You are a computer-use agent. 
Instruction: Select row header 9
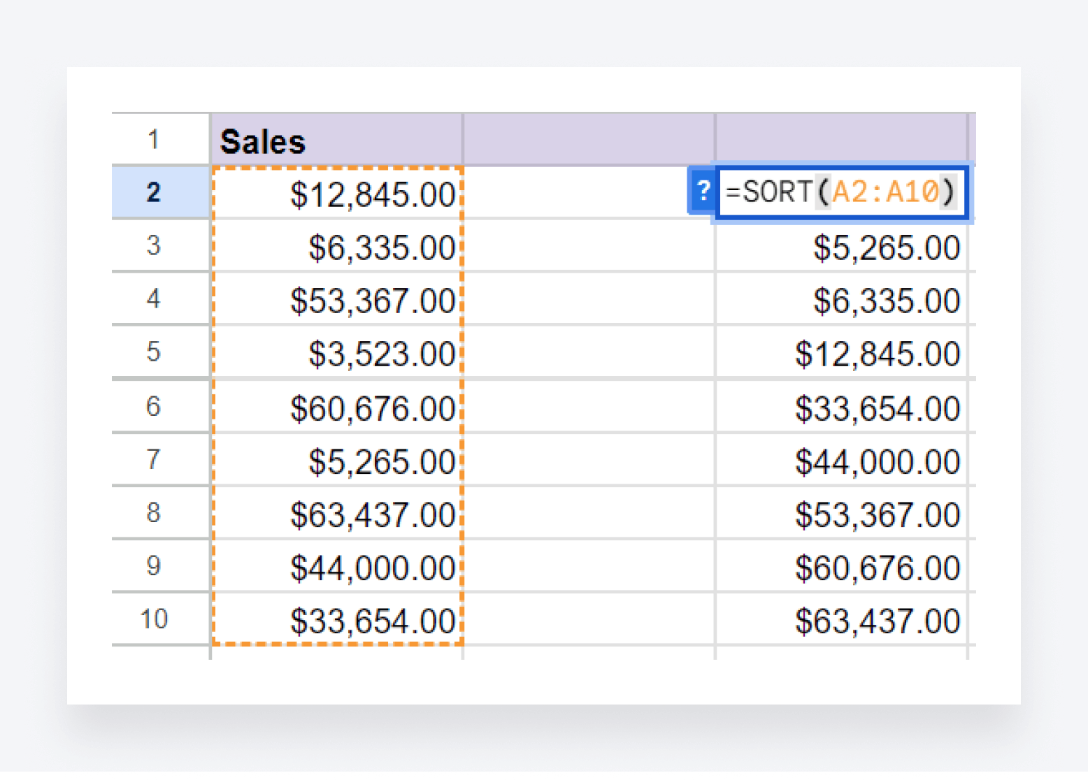pos(161,565)
